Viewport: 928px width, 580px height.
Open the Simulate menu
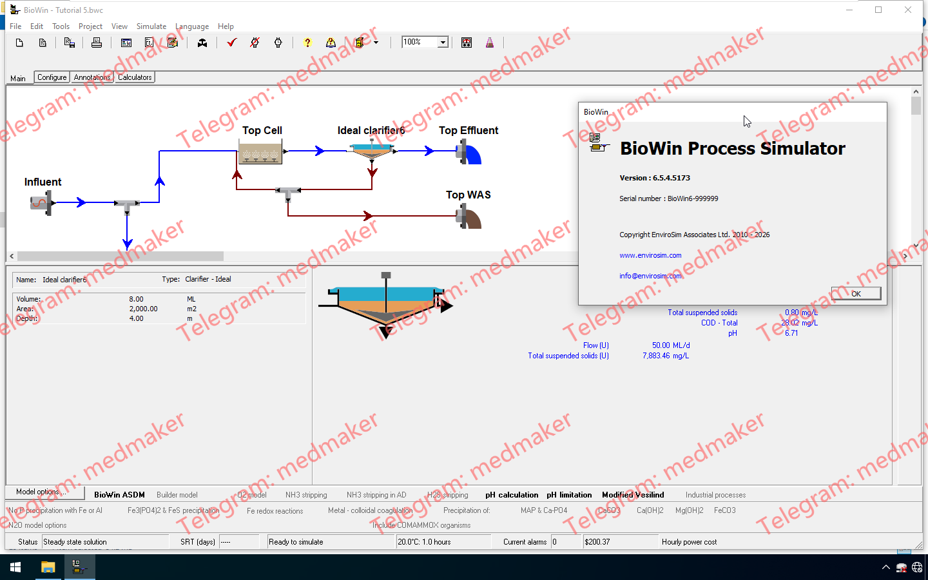click(x=151, y=26)
